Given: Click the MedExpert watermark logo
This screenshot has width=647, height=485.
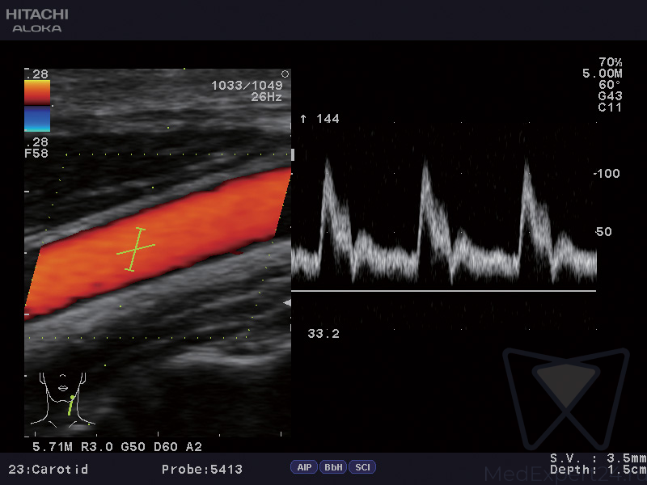Looking at the screenshot, I should [x=565, y=398].
